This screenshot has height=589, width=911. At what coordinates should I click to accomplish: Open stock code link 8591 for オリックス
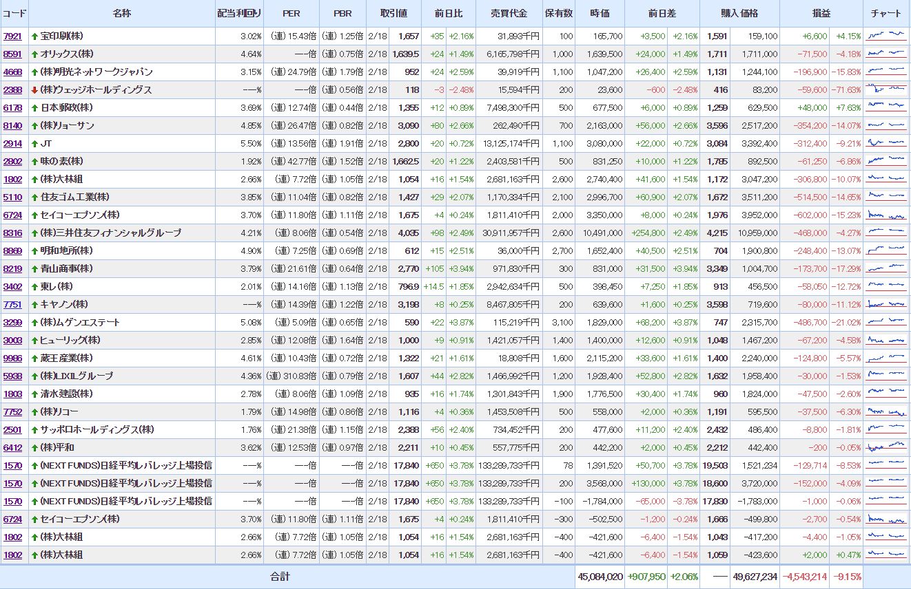click(12, 54)
